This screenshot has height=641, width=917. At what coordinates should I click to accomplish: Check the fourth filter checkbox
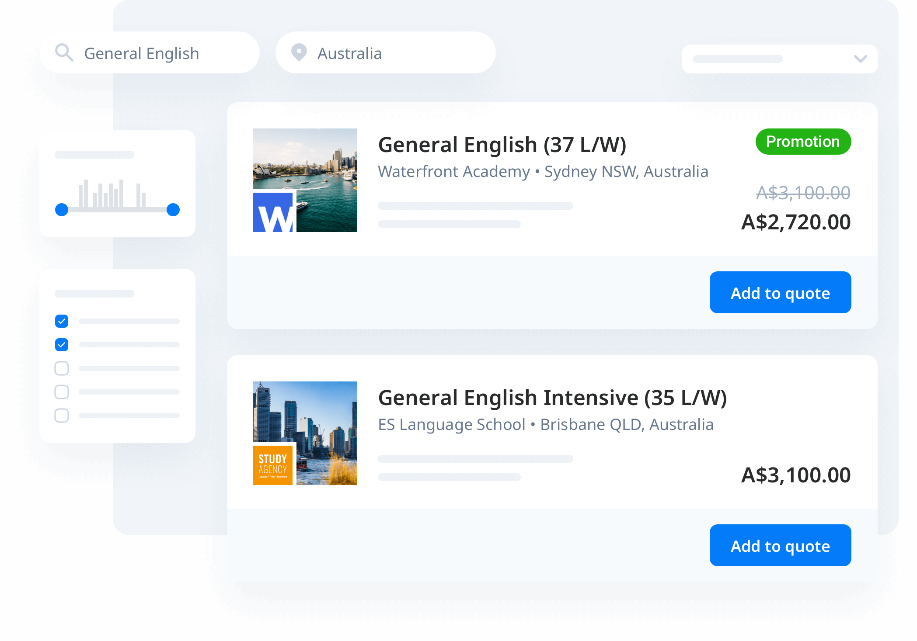pyautogui.click(x=62, y=392)
